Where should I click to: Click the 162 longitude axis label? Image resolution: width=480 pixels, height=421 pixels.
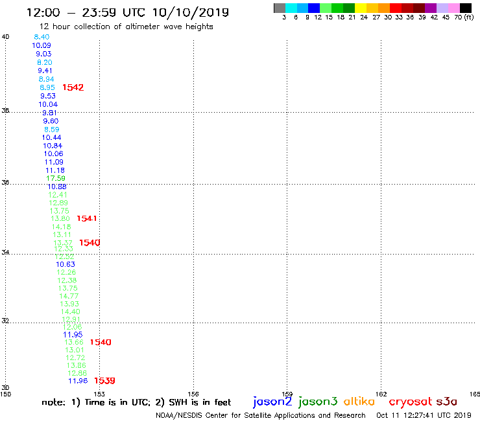(381, 394)
